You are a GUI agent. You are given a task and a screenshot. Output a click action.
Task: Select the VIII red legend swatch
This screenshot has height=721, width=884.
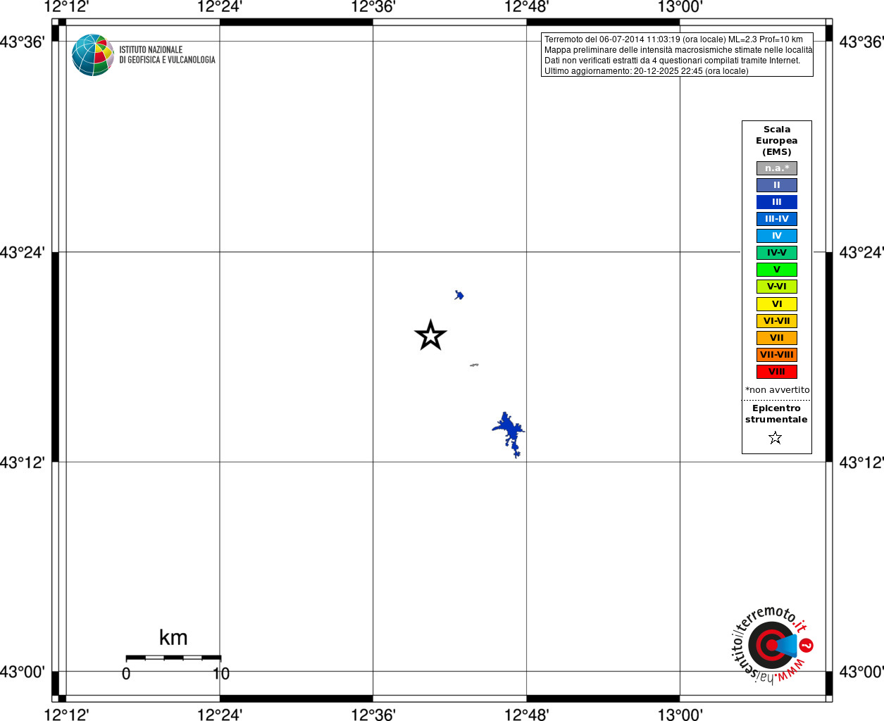777,372
